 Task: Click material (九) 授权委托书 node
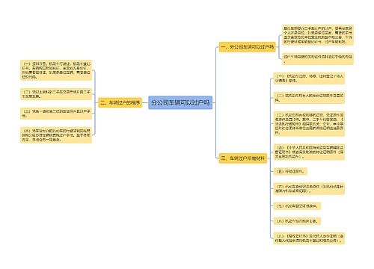click(x=309, y=238)
